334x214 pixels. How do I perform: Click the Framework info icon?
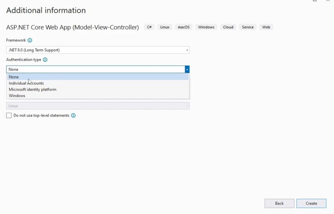[30, 40]
